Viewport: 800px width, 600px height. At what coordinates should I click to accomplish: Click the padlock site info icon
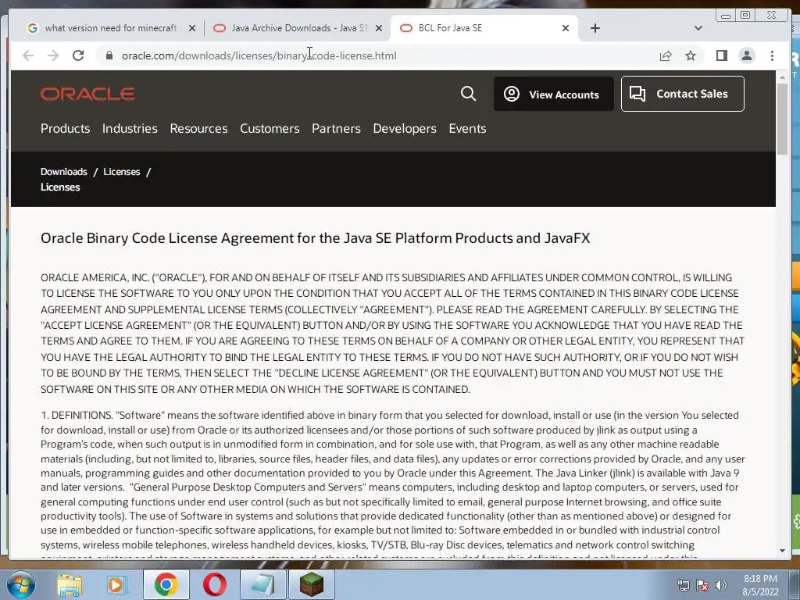pos(109,55)
